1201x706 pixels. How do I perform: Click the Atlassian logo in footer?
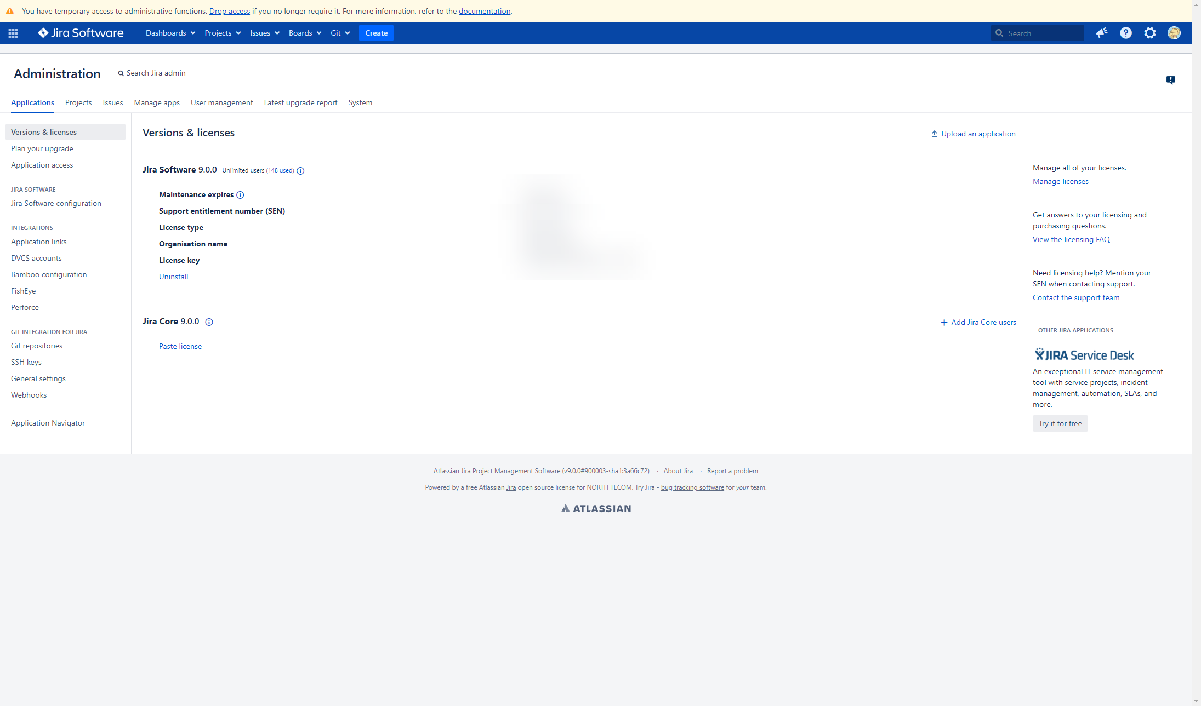click(596, 509)
